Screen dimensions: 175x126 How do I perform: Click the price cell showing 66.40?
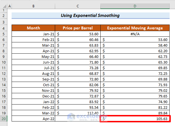tap(78, 57)
